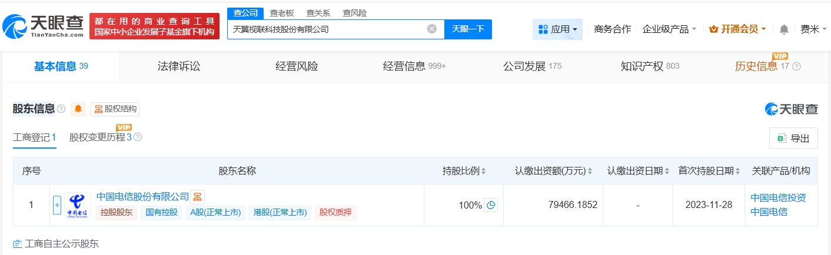The width and height of the screenshot is (831, 255).
Task: Click the notification bell icon in header
Action: pos(784,29)
